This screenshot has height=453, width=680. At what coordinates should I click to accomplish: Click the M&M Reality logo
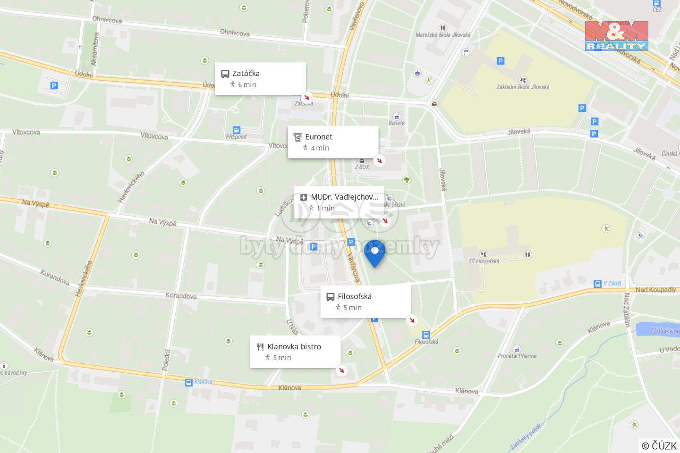pos(617,36)
